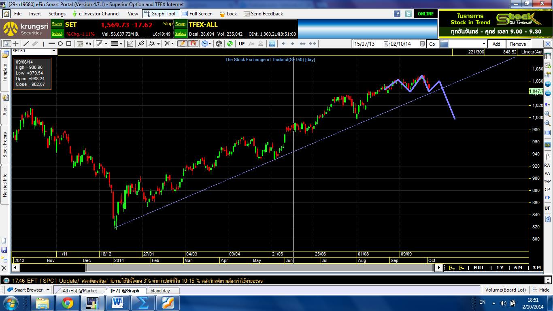The width and height of the screenshot is (553, 311).
Task: Click the F- font decrease button
Action: tap(461, 268)
